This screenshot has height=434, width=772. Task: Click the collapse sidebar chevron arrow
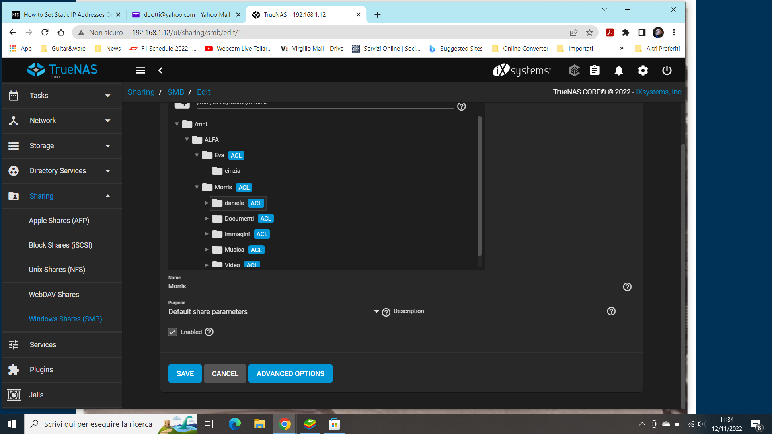[160, 70]
